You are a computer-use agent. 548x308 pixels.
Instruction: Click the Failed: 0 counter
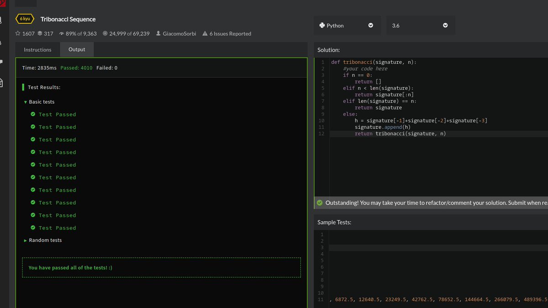pos(107,68)
